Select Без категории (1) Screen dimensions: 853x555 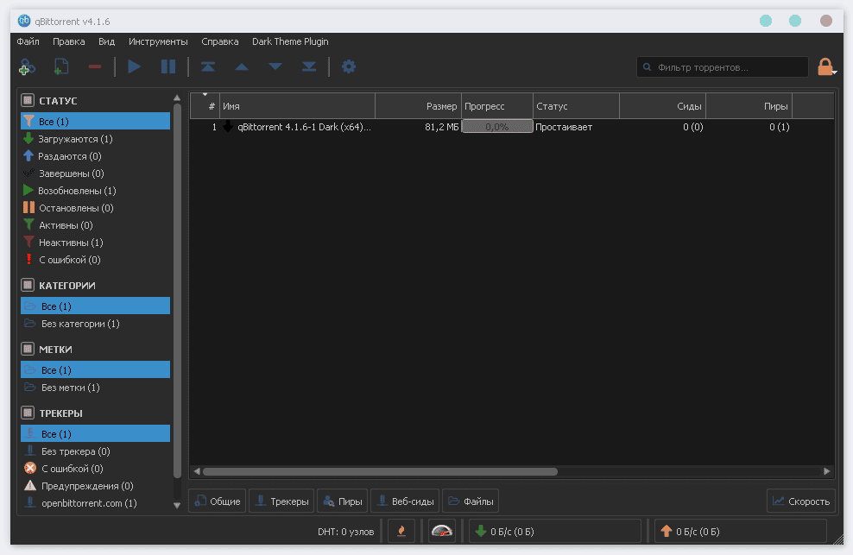[95, 323]
